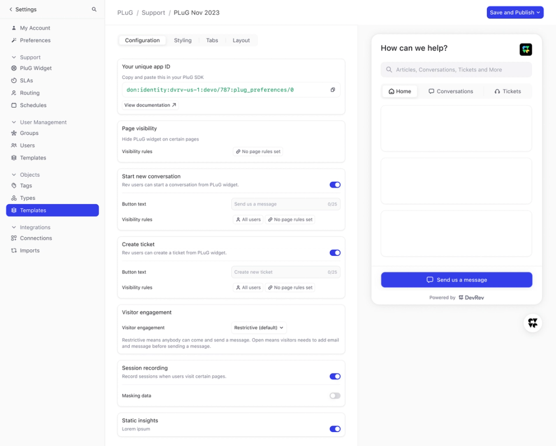This screenshot has height=446, width=556.
Task: Open View documentation link
Action: point(150,105)
